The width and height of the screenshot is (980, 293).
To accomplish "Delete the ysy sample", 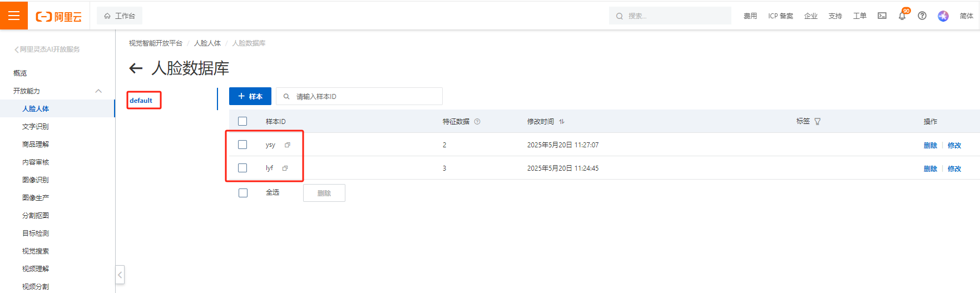I will coord(930,146).
